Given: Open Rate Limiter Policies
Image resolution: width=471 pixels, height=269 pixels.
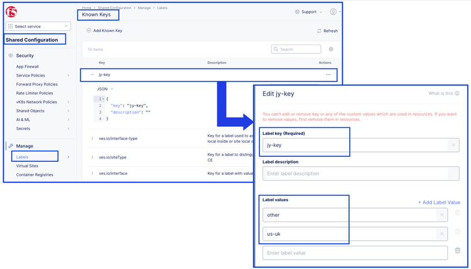Looking at the screenshot, I should (x=35, y=93).
